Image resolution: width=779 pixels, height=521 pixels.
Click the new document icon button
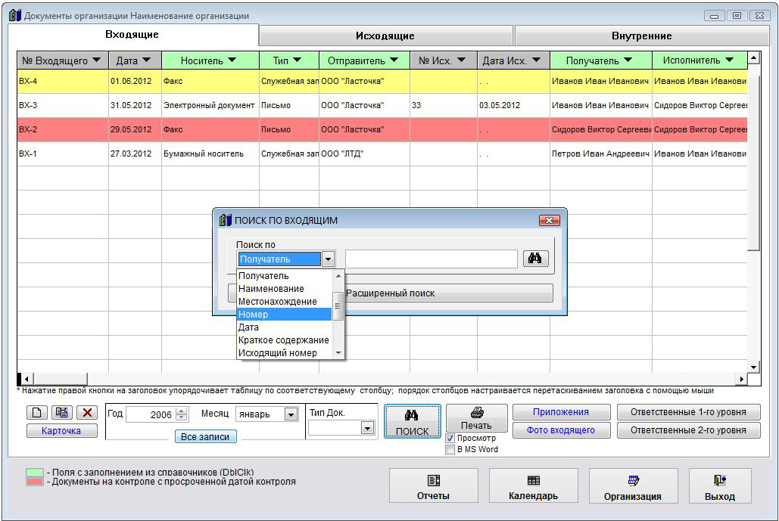click(37, 413)
